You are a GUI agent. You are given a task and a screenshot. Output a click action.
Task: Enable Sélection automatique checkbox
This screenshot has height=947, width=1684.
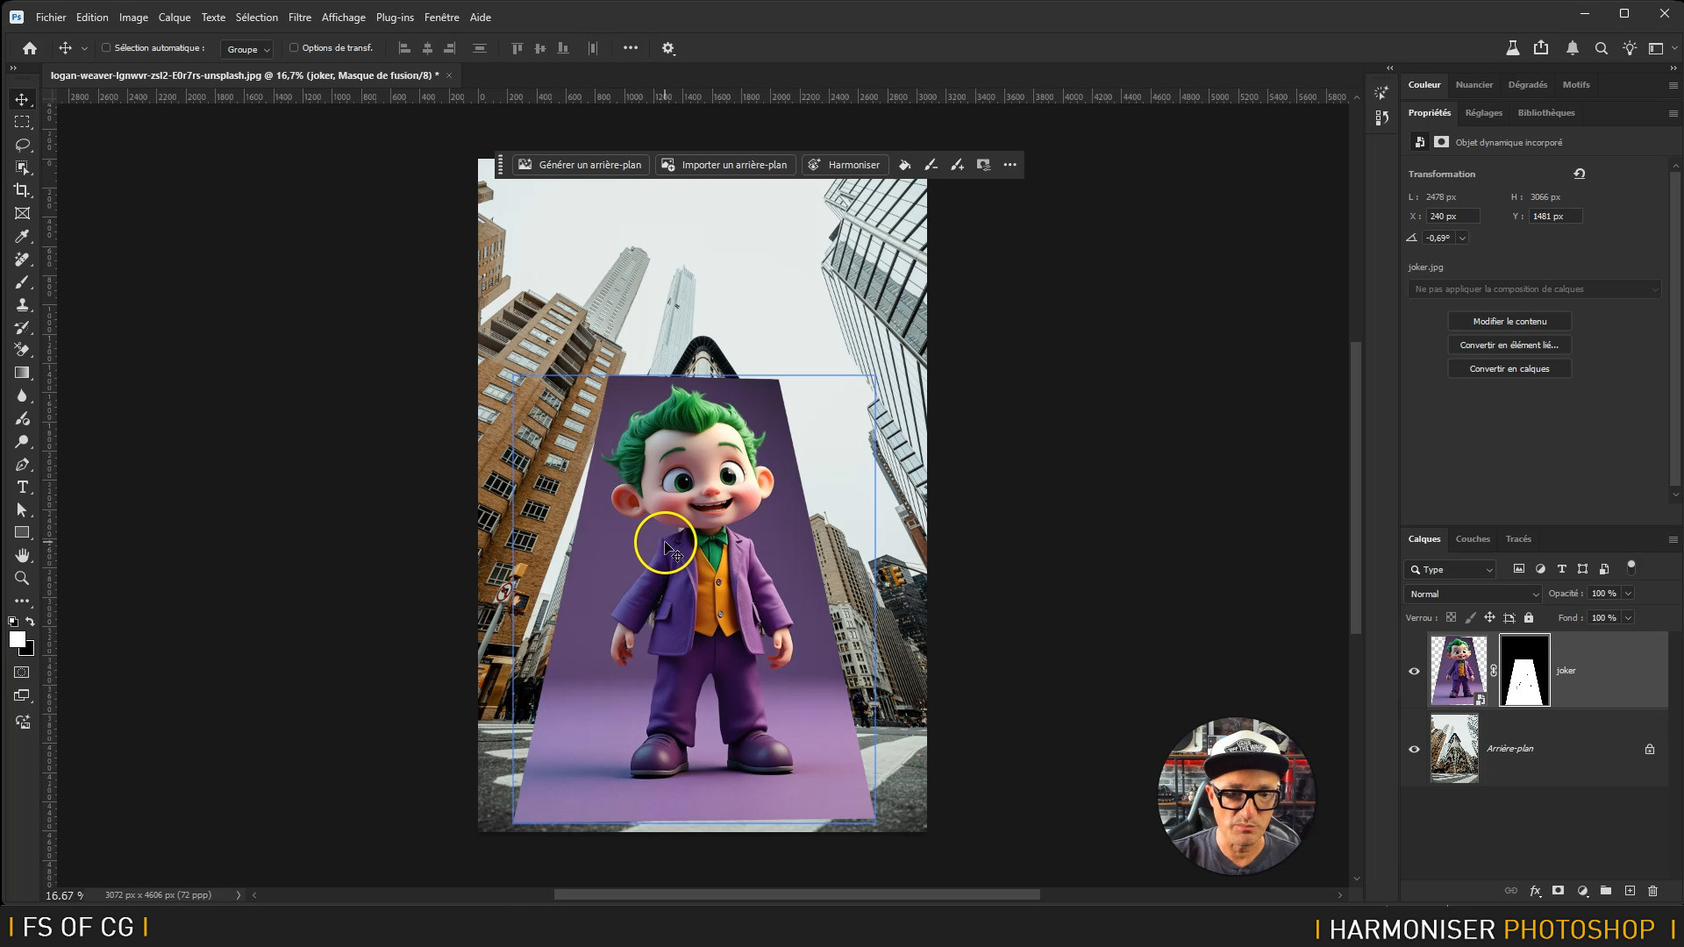pos(106,48)
